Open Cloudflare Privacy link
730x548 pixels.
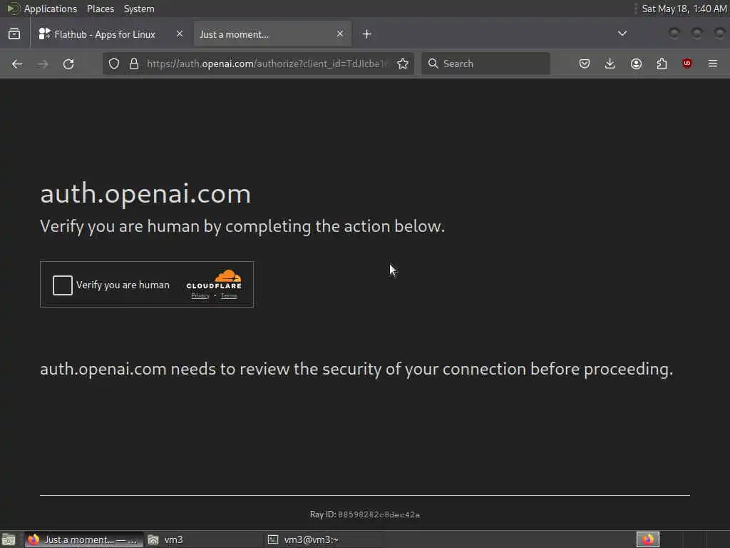click(x=200, y=296)
